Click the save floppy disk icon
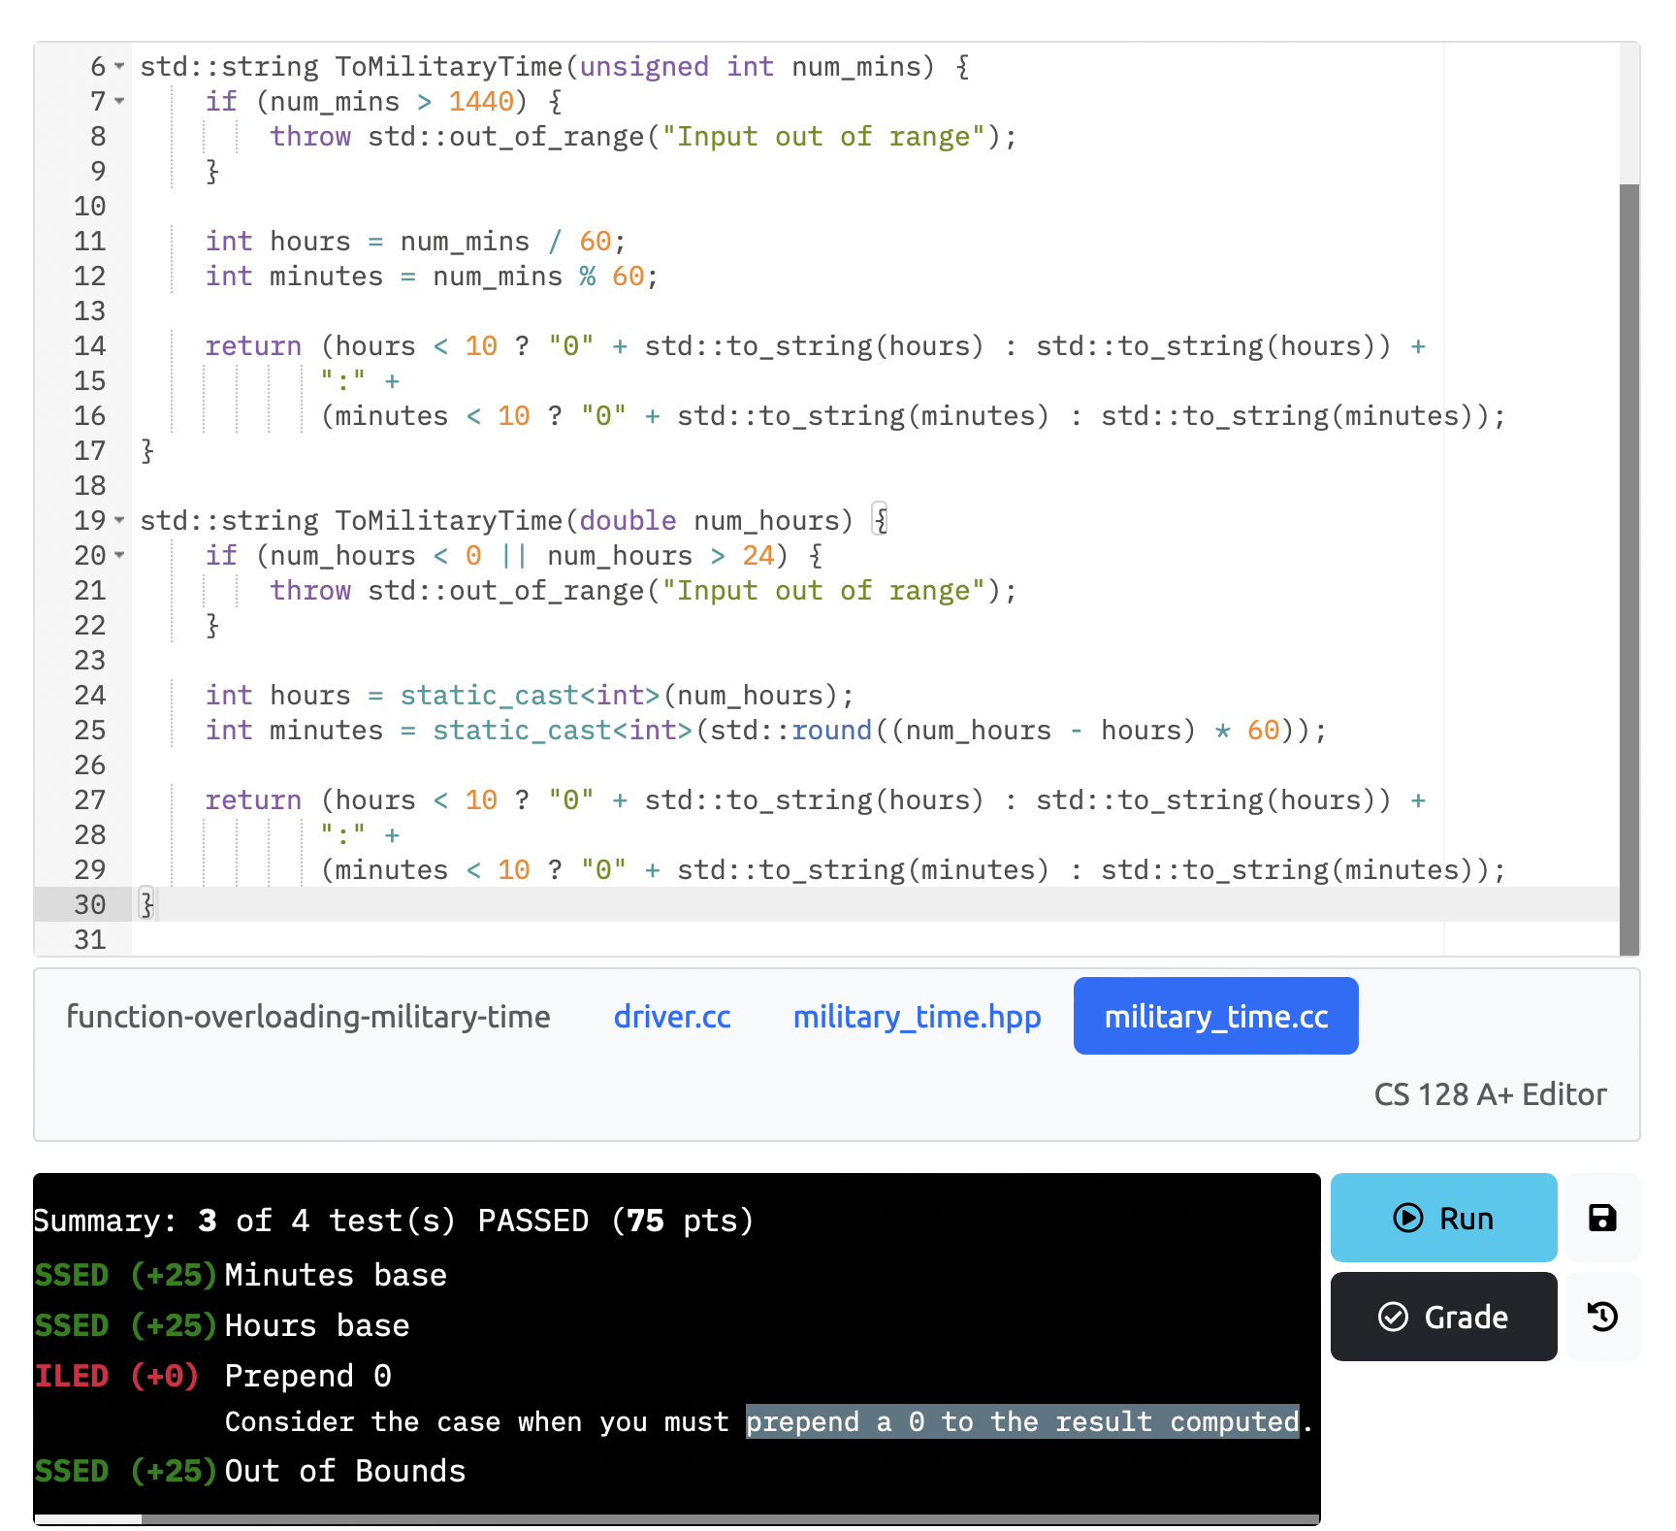 1602,1218
